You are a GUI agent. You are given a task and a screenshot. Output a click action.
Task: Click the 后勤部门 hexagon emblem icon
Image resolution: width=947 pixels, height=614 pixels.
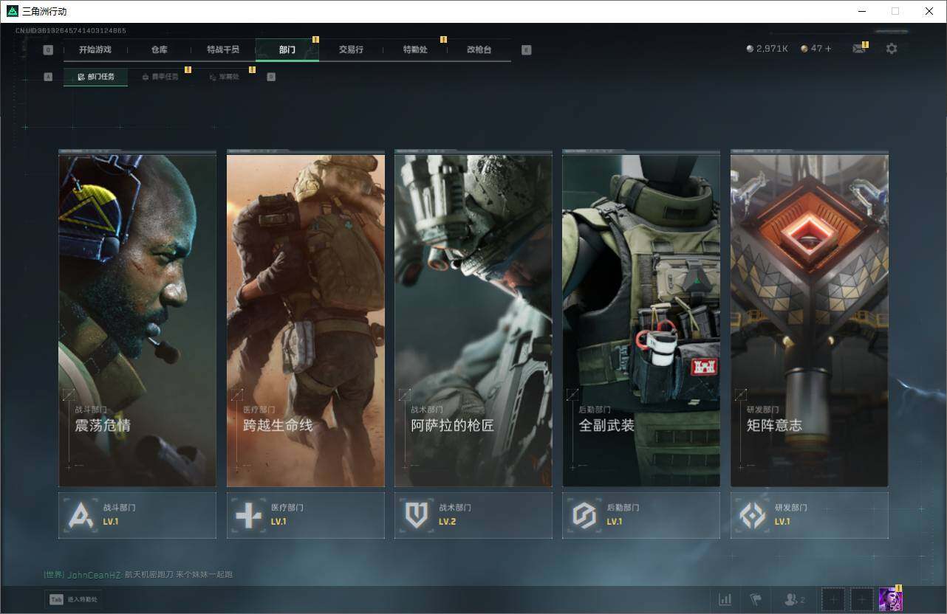coord(584,515)
